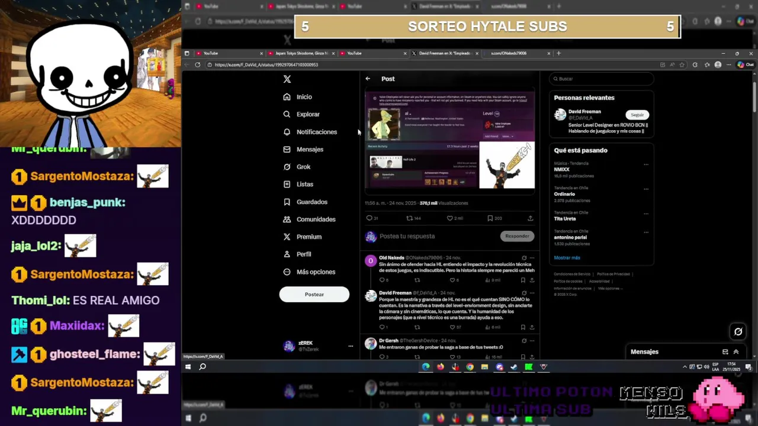Open more menu on Dr Gersh's reply
The height and width of the screenshot is (426, 758).
point(532,341)
